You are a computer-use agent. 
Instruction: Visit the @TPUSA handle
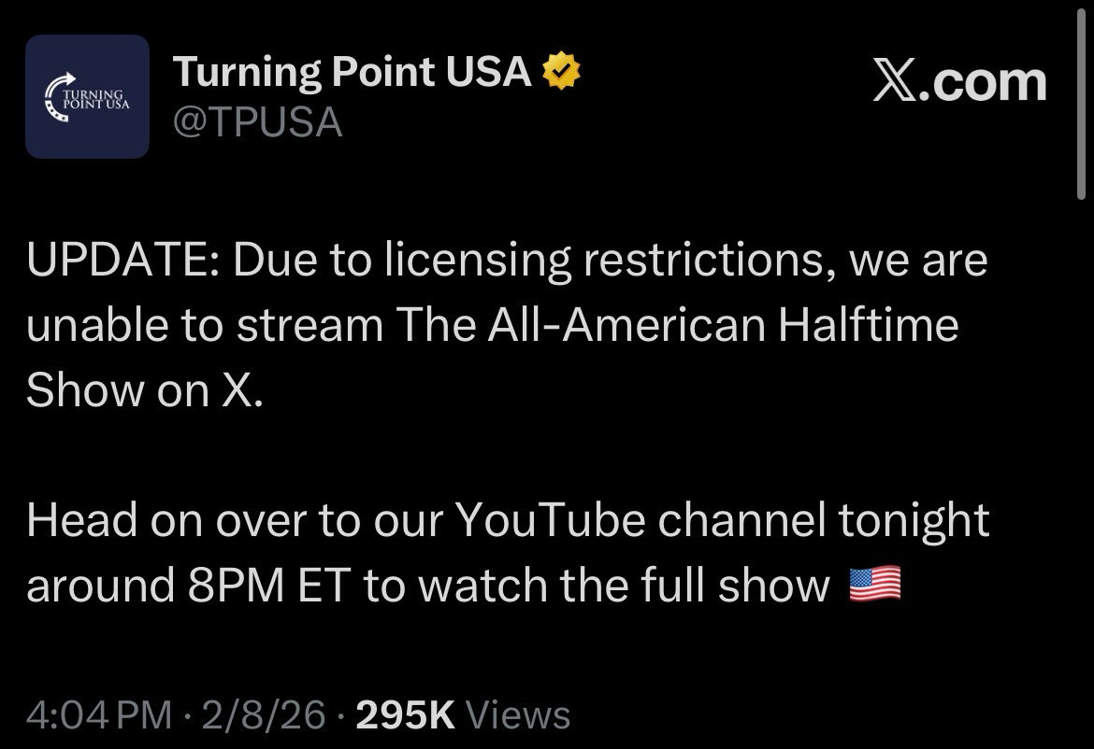258,121
